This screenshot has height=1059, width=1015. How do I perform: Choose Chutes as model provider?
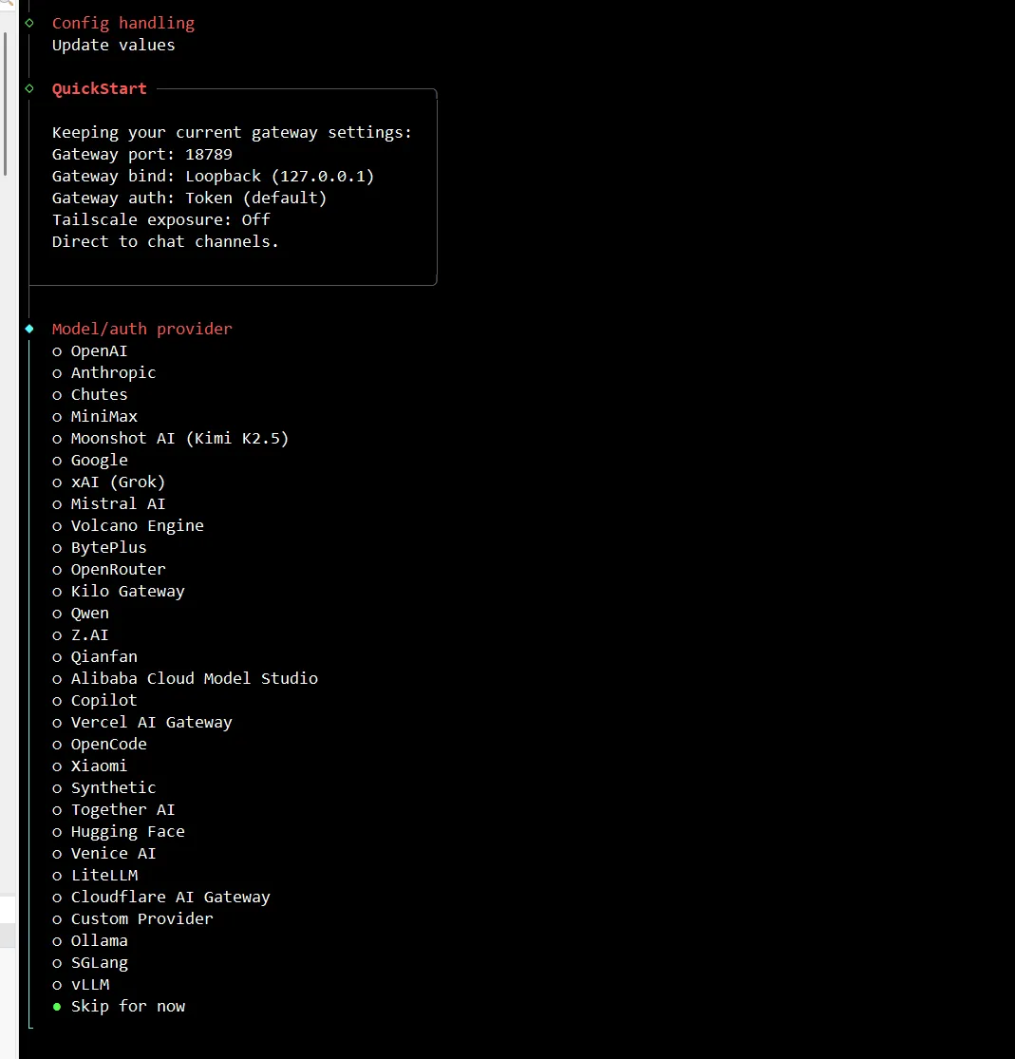pos(90,394)
